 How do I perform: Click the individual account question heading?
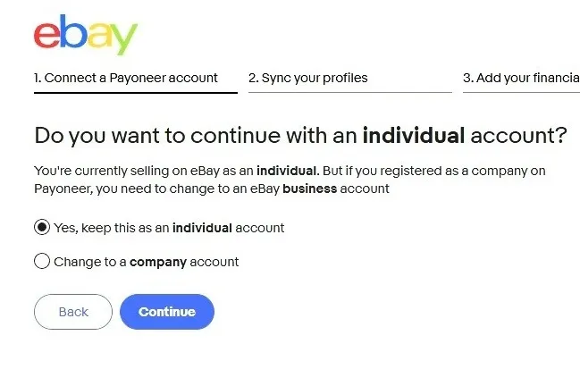click(x=300, y=136)
